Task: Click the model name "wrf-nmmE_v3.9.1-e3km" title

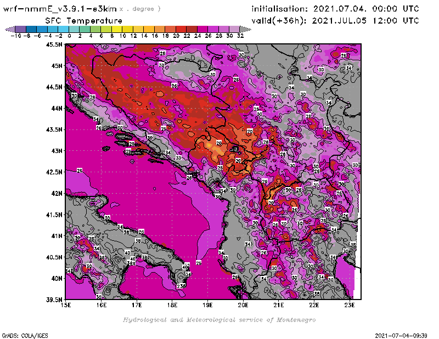Action: coord(60,9)
